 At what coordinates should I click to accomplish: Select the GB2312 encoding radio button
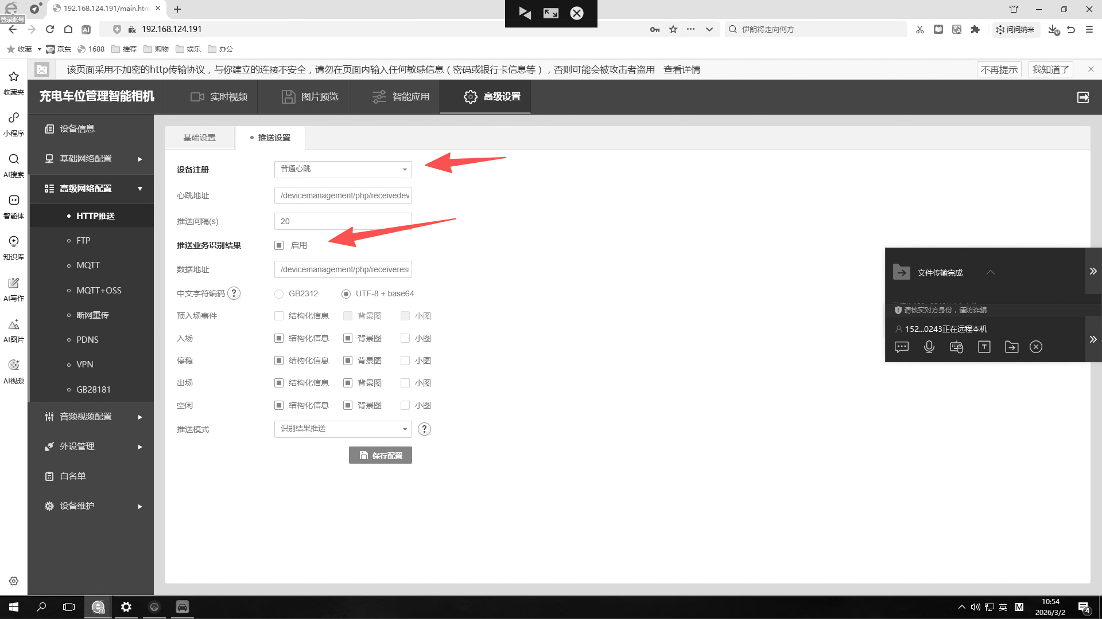(x=279, y=294)
